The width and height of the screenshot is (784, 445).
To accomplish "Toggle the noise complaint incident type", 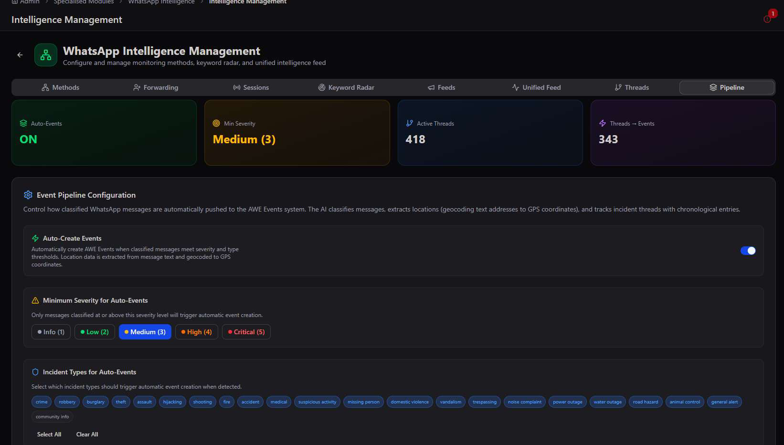I will (x=525, y=402).
